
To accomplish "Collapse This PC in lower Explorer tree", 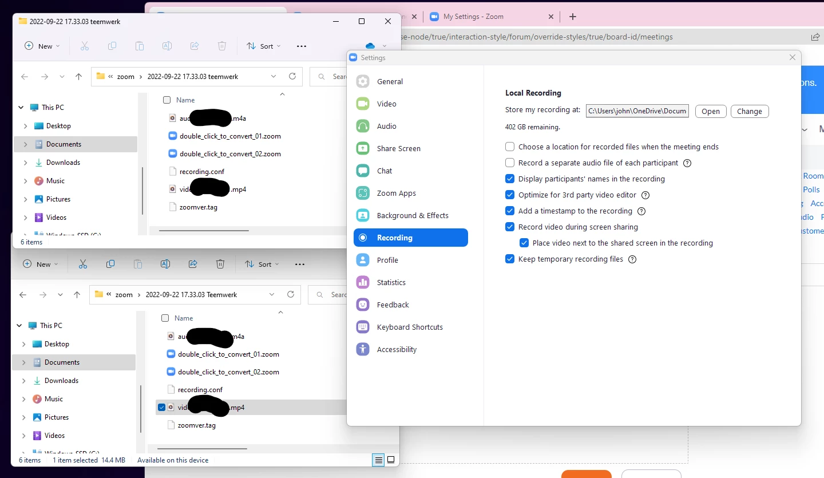I will 19,326.
